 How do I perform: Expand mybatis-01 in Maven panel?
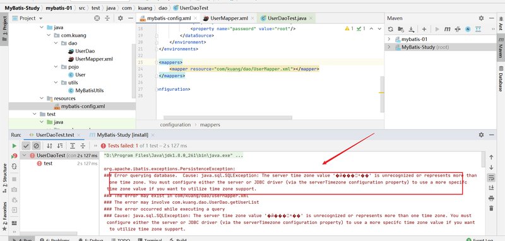pyautogui.click(x=389, y=39)
